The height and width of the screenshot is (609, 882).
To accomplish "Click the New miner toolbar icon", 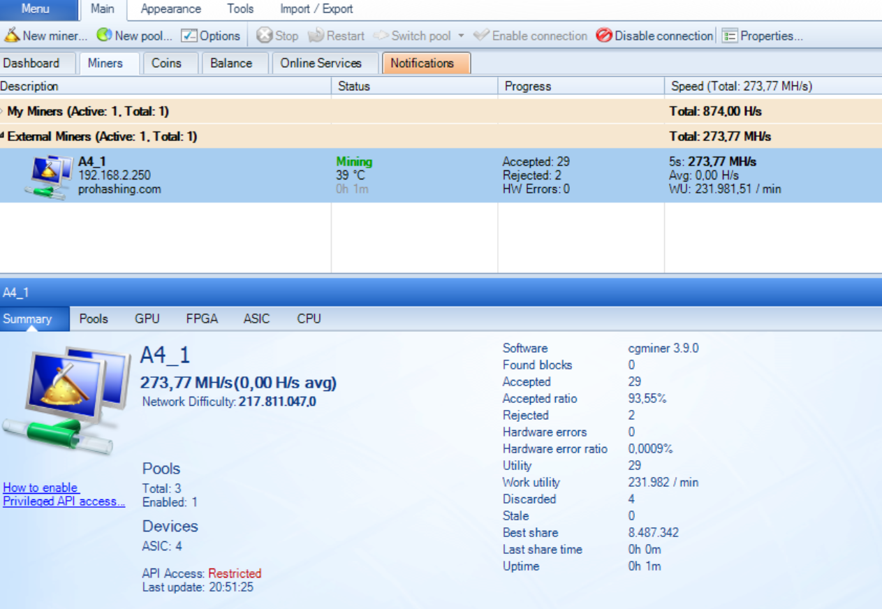I will (12, 36).
